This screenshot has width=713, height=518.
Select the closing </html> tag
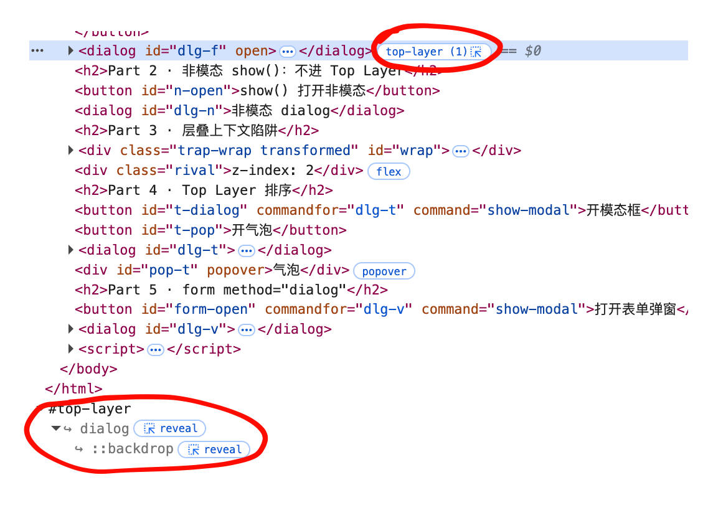[x=73, y=389]
